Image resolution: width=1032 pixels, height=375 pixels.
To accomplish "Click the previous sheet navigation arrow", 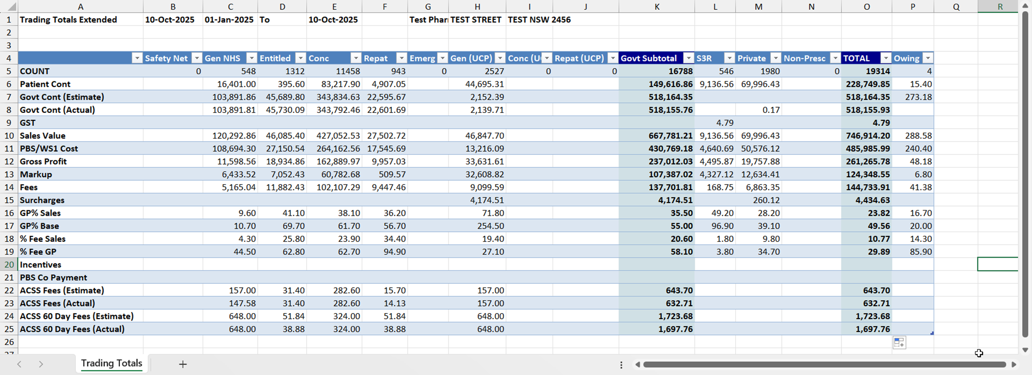I will click(19, 364).
